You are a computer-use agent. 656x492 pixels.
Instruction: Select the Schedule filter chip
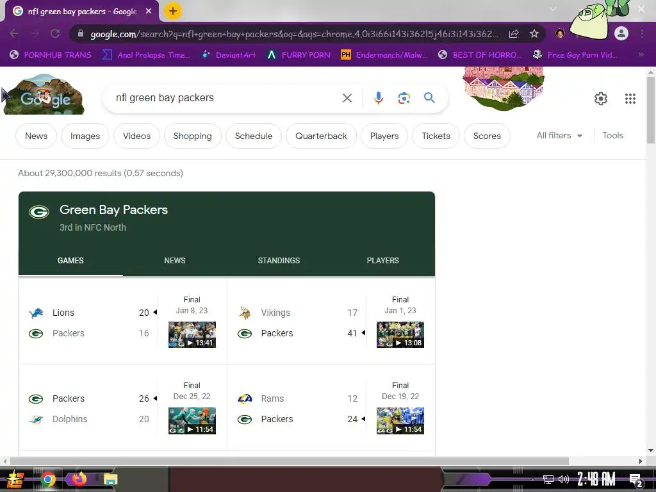point(254,136)
